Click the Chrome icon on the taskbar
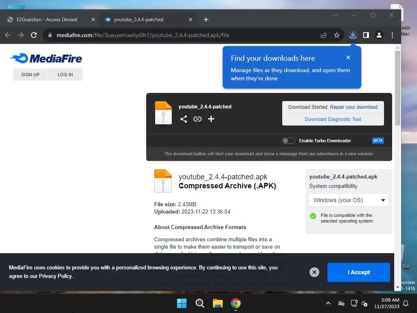417x313 pixels. [236, 303]
